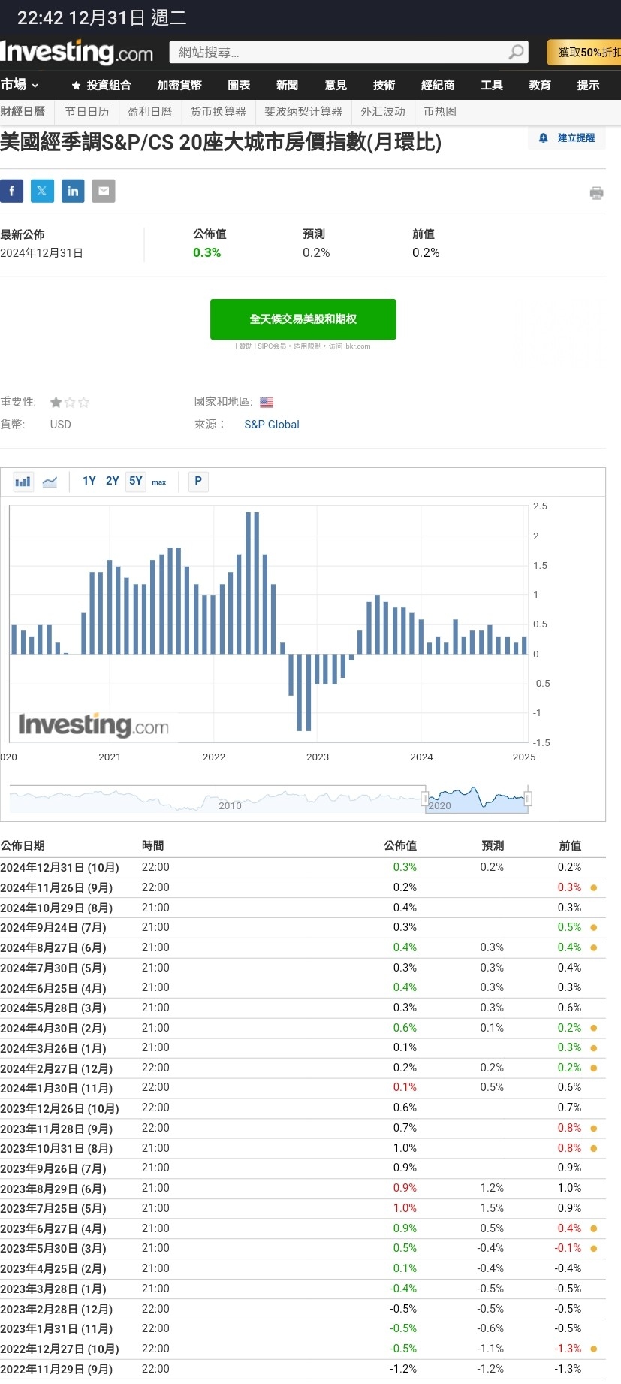Click the revision dot on 2023年10月31日 row
The height and width of the screenshot is (1384, 621).
pos(594,1148)
